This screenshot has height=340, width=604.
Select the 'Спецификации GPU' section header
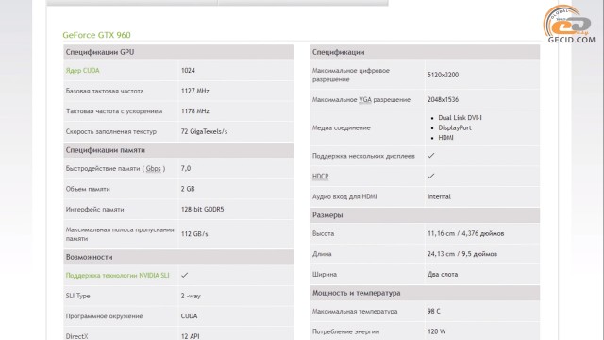click(x=178, y=52)
